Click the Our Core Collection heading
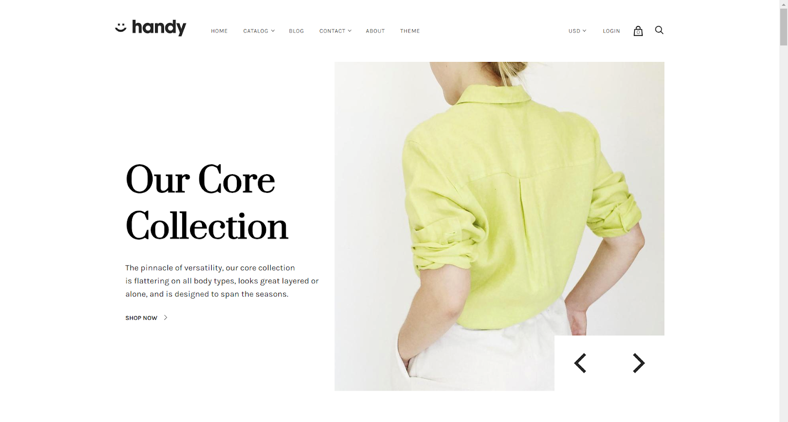 (207, 202)
